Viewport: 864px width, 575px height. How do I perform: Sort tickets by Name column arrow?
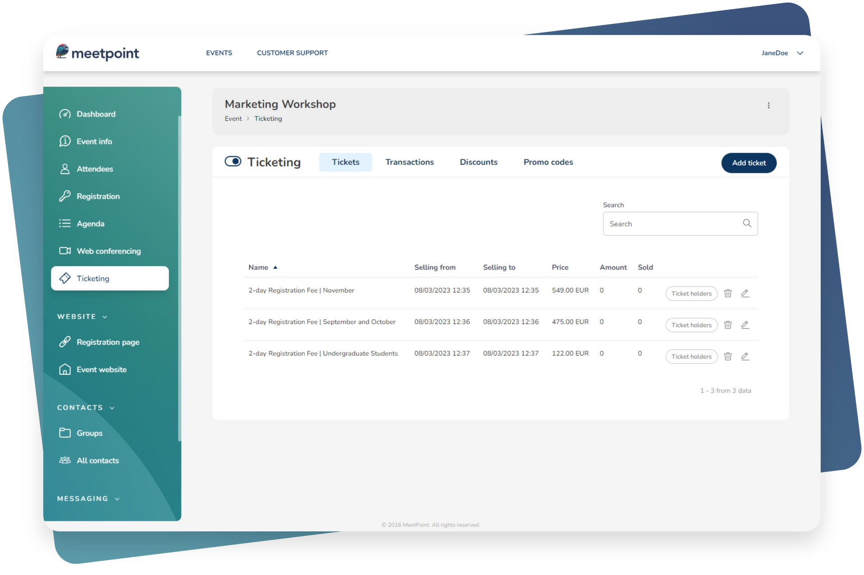click(275, 267)
